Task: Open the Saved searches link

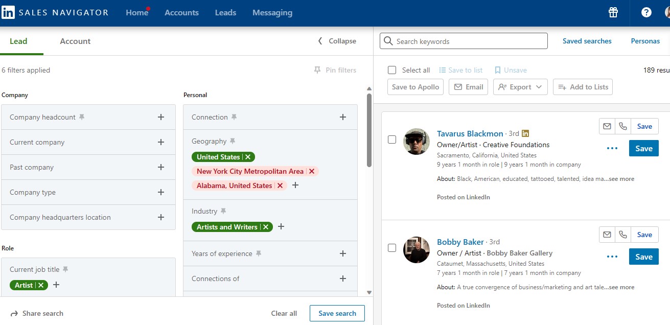Action: (587, 41)
